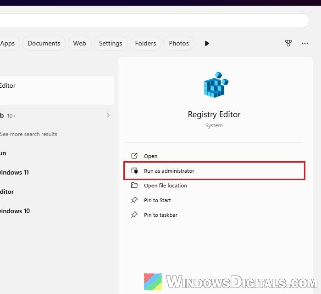Click the Registry Editor cube icon

(216, 85)
